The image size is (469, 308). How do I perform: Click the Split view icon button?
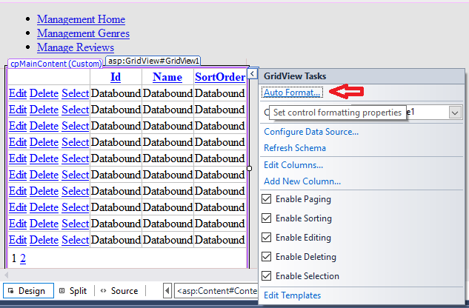[73, 291]
